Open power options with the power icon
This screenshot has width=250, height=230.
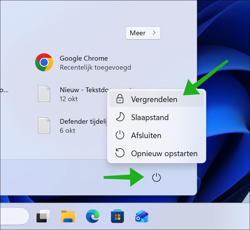[x=156, y=177]
